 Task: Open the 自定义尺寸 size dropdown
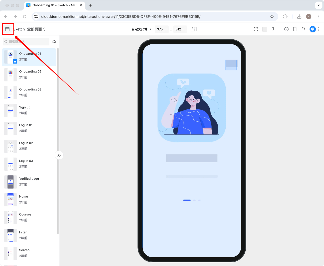[141, 29]
